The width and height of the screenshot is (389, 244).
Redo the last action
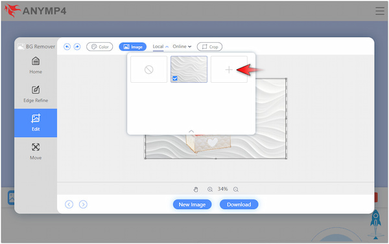(x=77, y=47)
